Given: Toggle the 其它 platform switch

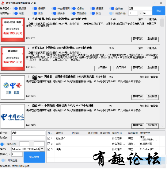Looking at the screenshot, I should (x=93, y=13).
